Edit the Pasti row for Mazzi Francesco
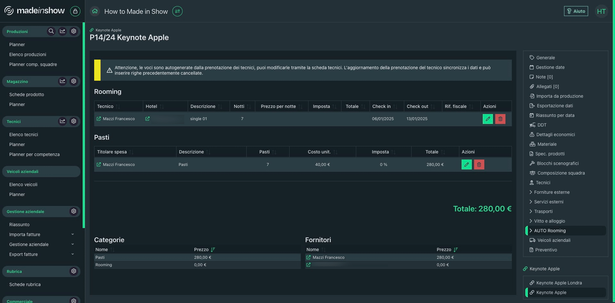The height and width of the screenshot is (303, 615). point(467,165)
